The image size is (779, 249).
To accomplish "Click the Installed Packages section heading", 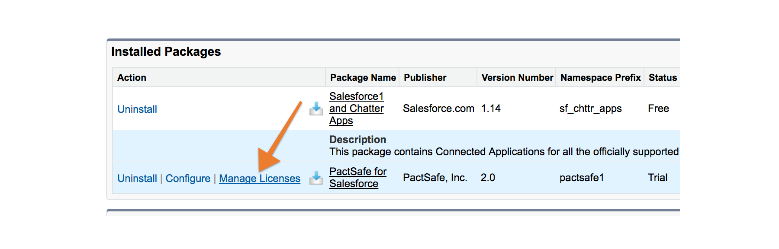I will click(166, 52).
